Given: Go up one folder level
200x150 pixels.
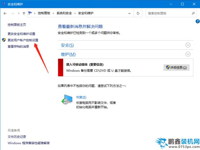Looking at the screenshot, I should [x=24, y=13].
